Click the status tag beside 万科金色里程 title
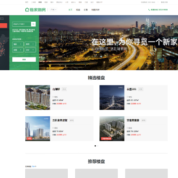This screenshot has width=178, height=178. 72,120
